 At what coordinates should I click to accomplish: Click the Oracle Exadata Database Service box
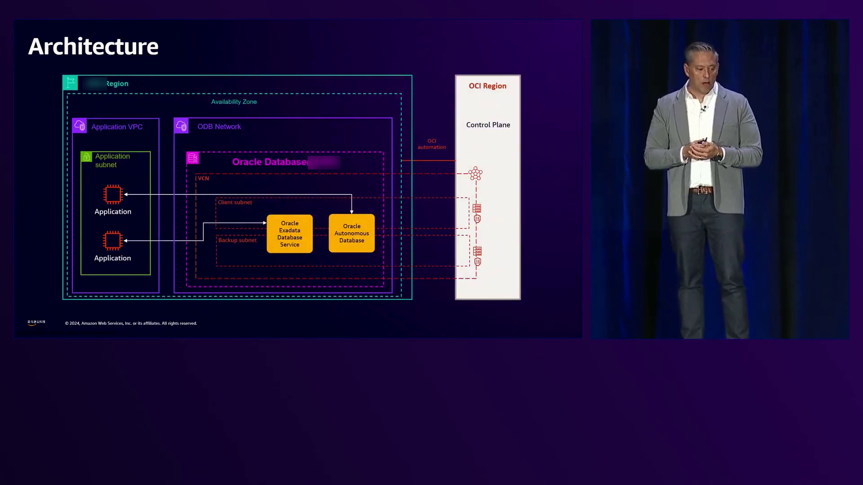pyautogui.click(x=289, y=234)
